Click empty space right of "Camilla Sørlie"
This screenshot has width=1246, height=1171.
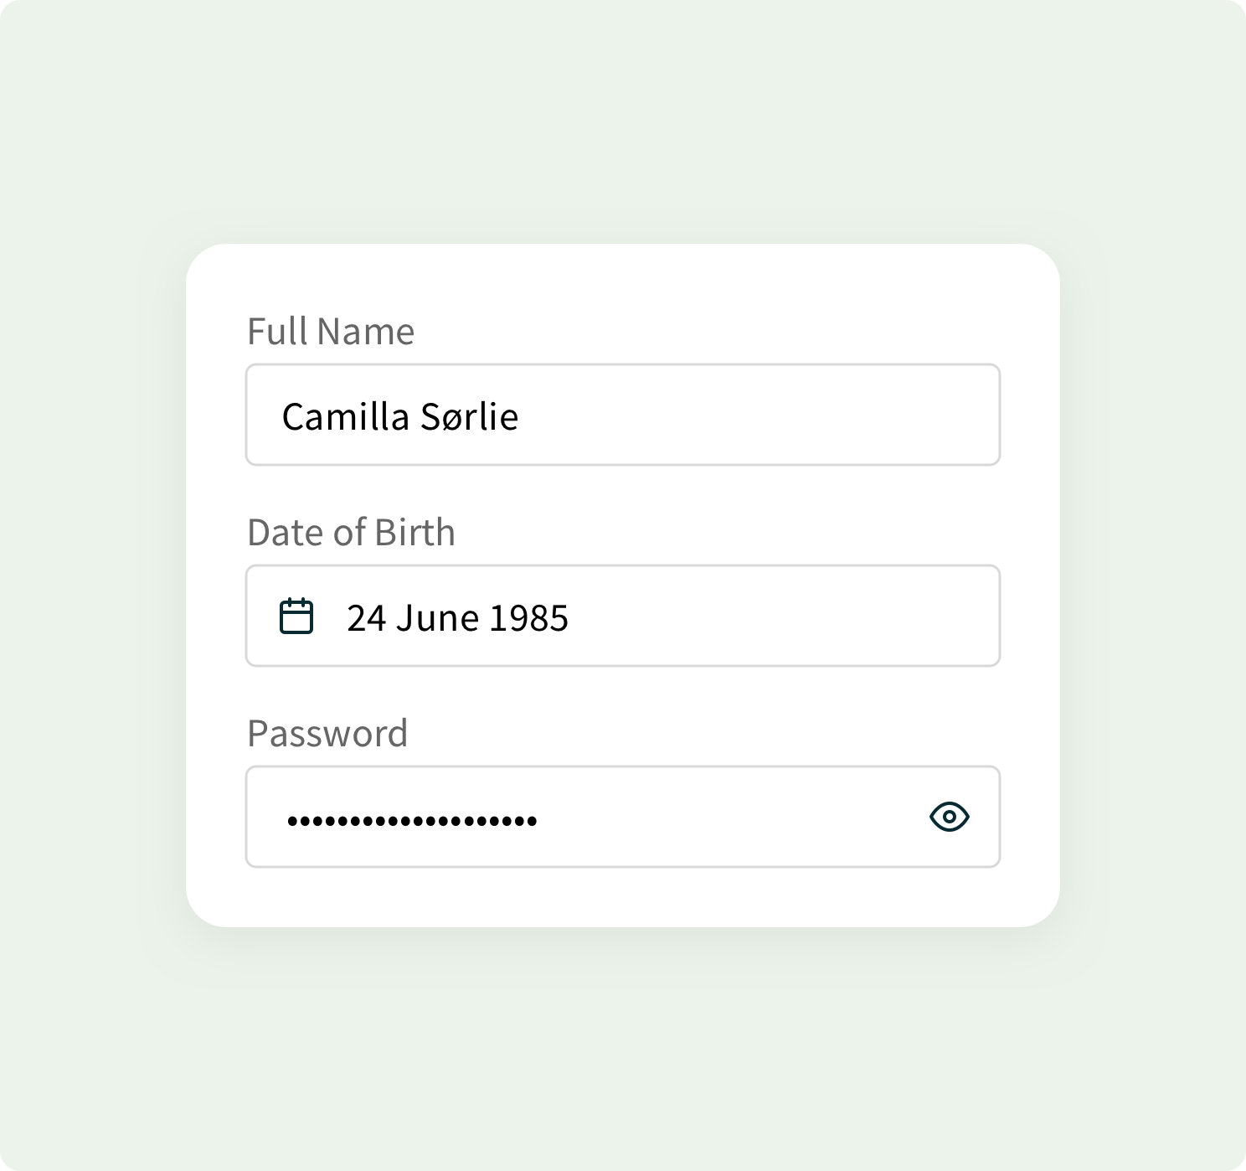(754, 416)
